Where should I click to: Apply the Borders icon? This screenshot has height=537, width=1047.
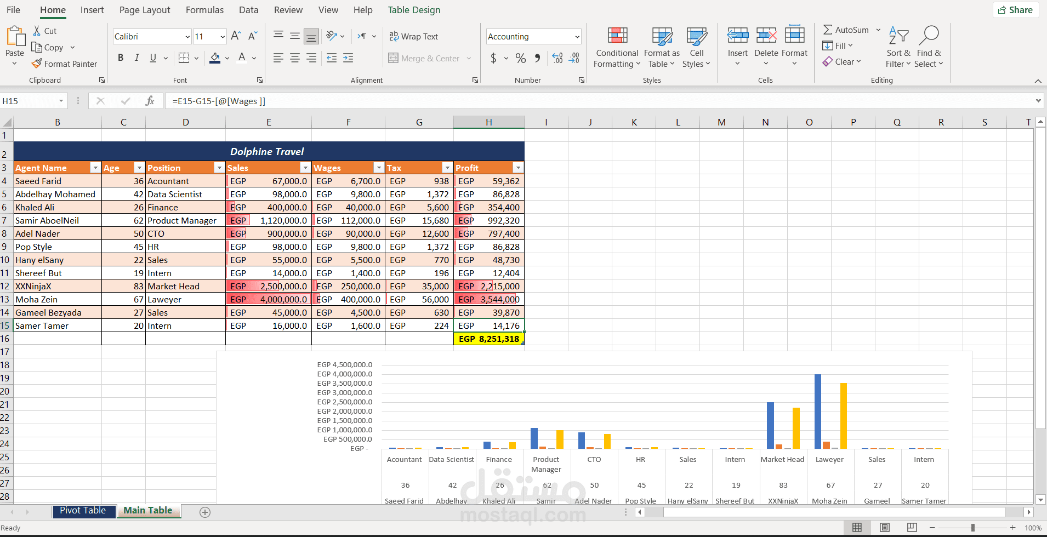pos(184,58)
